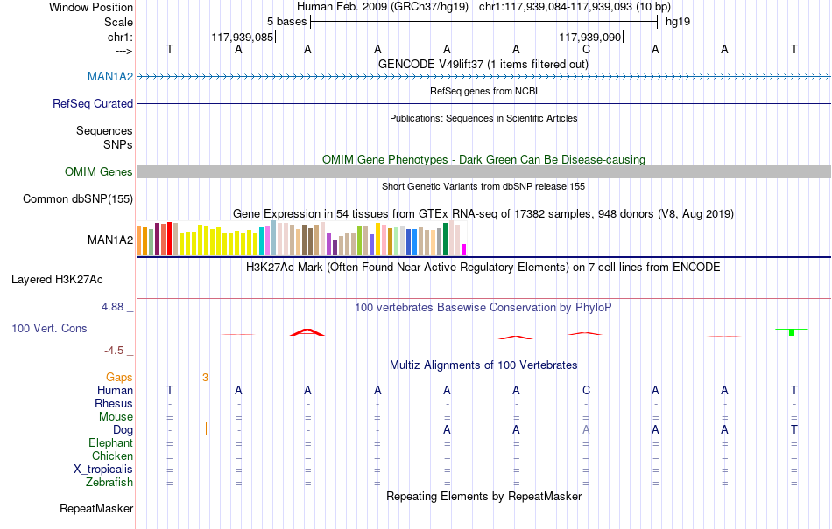The width and height of the screenshot is (832, 529).
Task: Click the Gaps row label
Action: [119, 377]
